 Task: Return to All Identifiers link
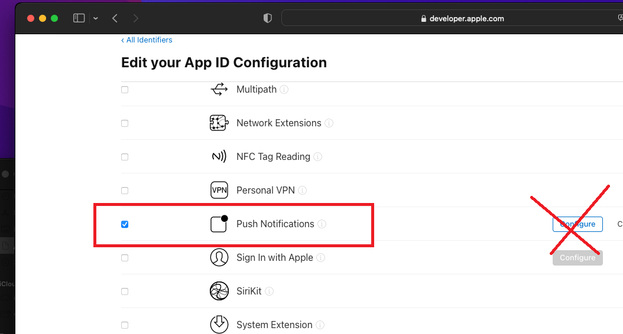[147, 40]
